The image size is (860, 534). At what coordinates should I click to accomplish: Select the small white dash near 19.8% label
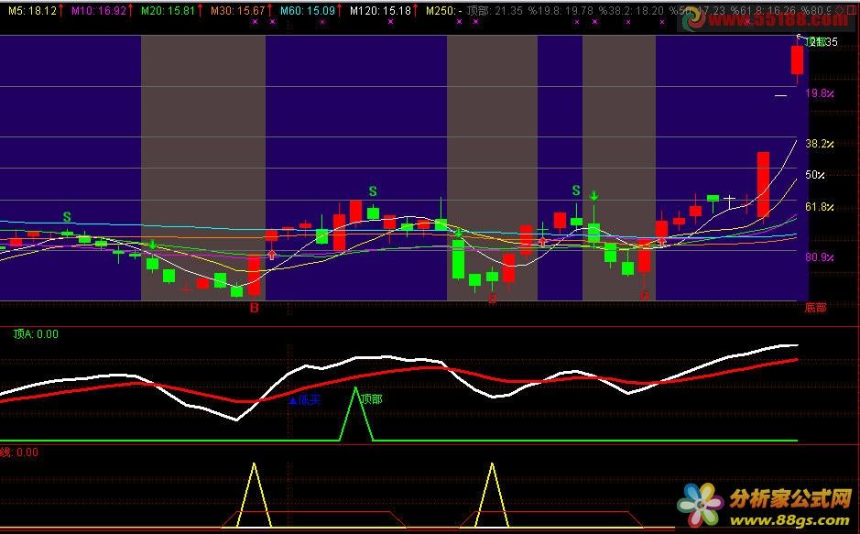tap(780, 96)
